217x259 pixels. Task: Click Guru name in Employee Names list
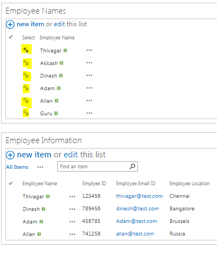(x=46, y=113)
